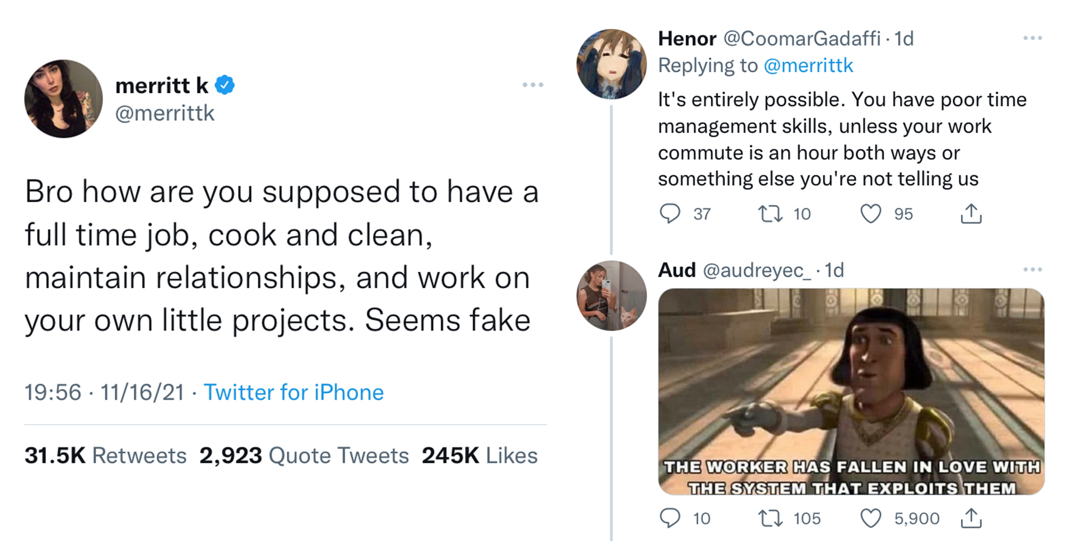This screenshot has height=560, width=1067.
Task: Click the @merrittk mention in Replying to
Action: [x=808, y=66]
